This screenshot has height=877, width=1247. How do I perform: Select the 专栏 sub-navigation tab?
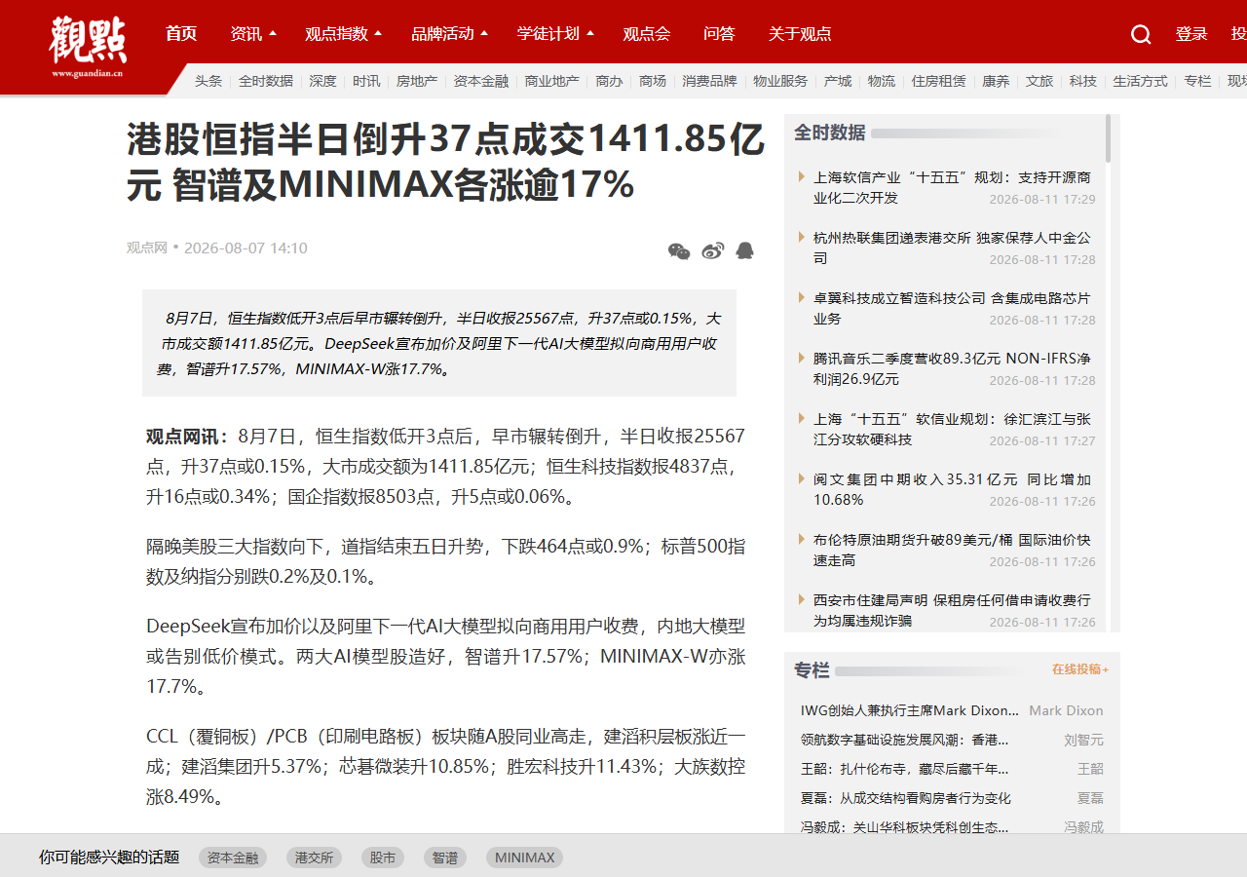point(1198,81)
